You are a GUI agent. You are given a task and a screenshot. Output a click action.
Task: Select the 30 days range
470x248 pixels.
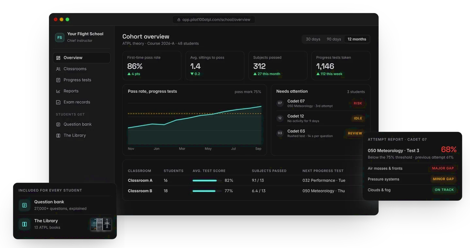(313, 39)
